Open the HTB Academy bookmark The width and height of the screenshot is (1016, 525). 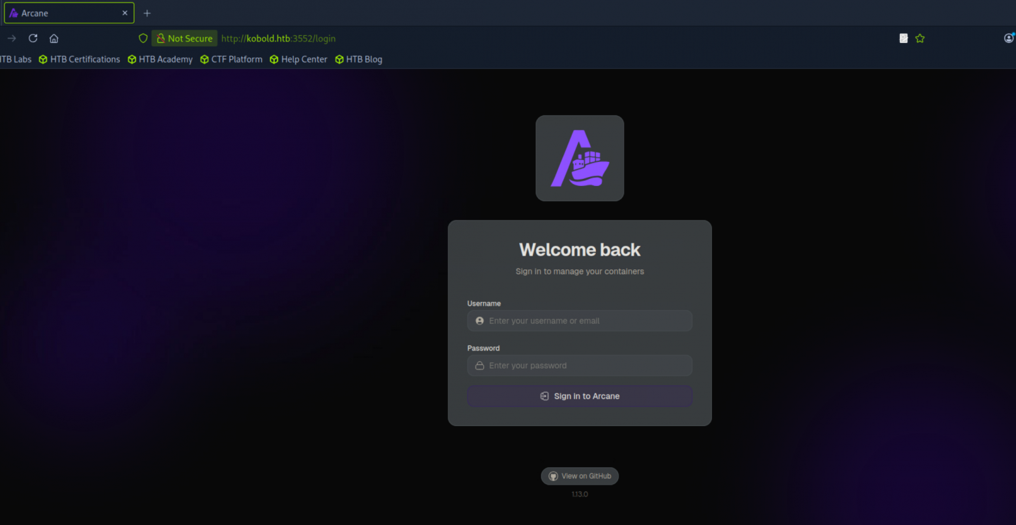[160, 59]
